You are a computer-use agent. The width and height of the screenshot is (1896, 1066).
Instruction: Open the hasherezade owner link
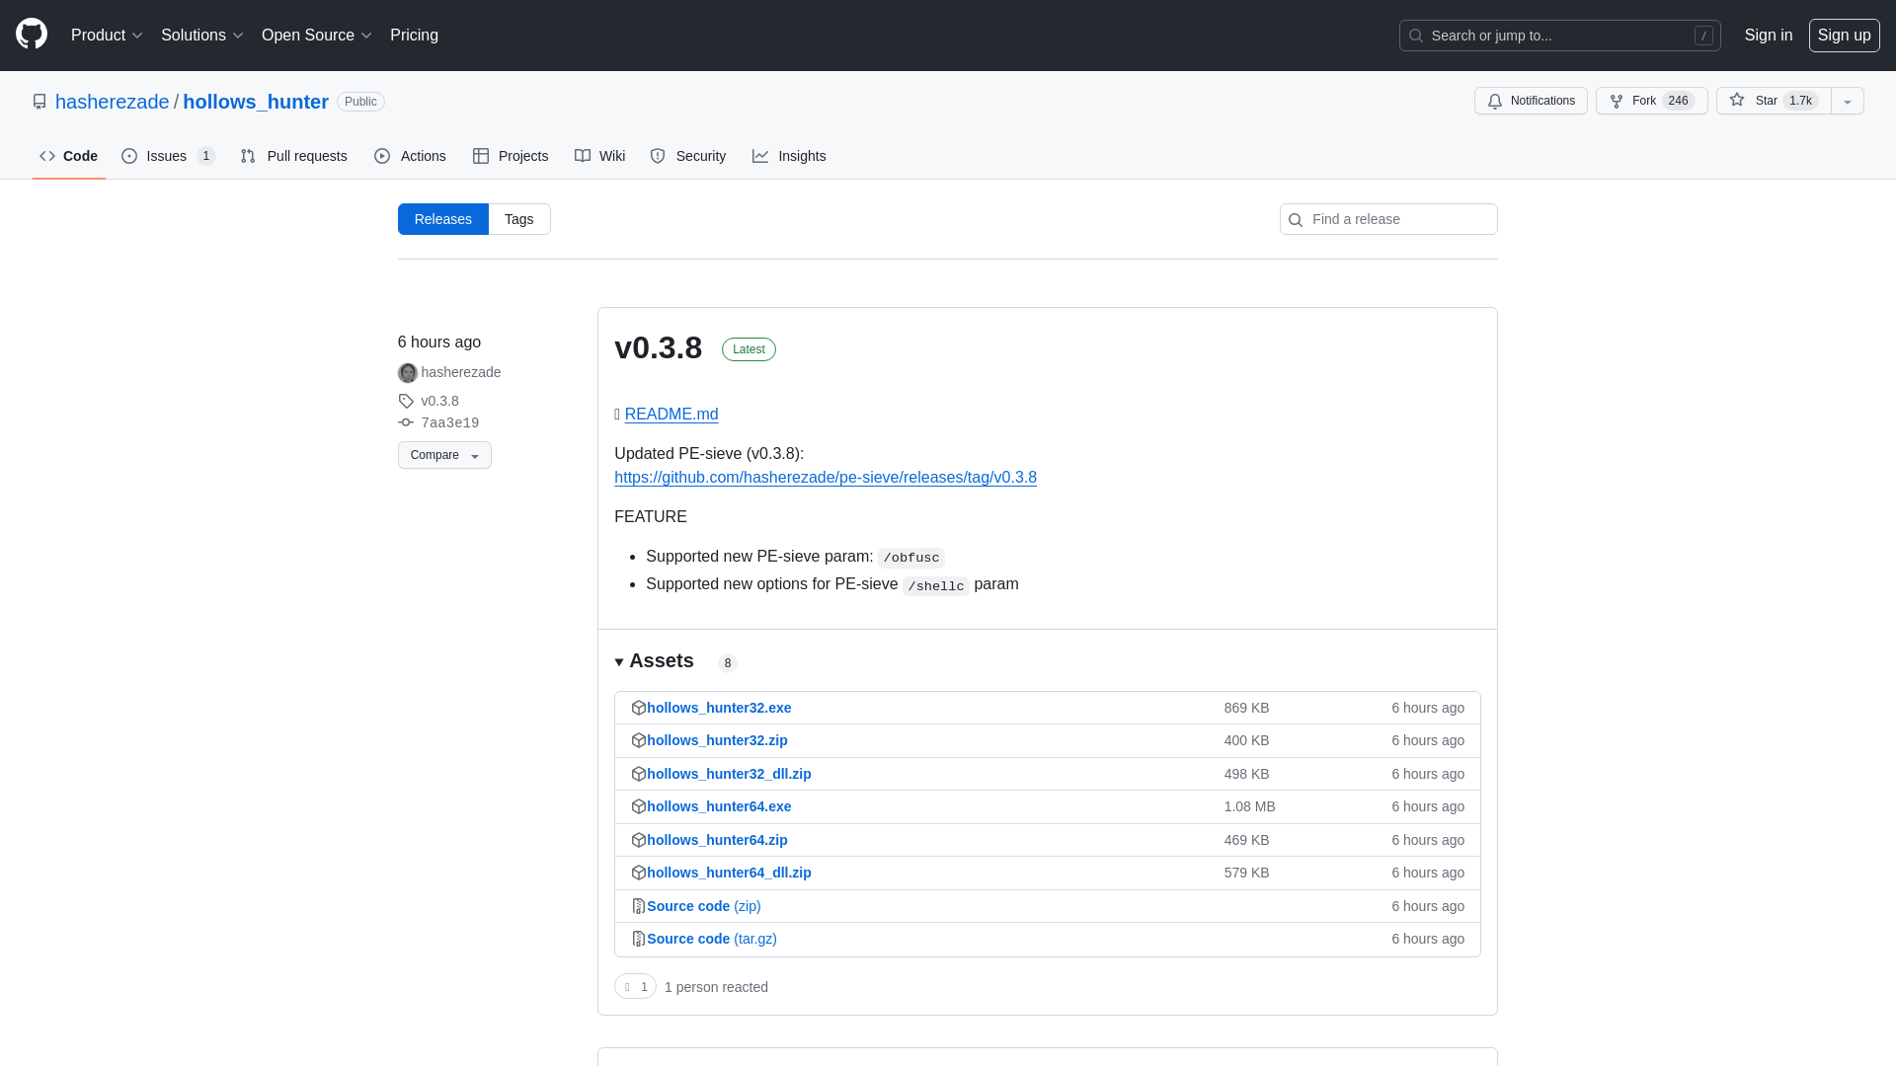tap(113, 102)
